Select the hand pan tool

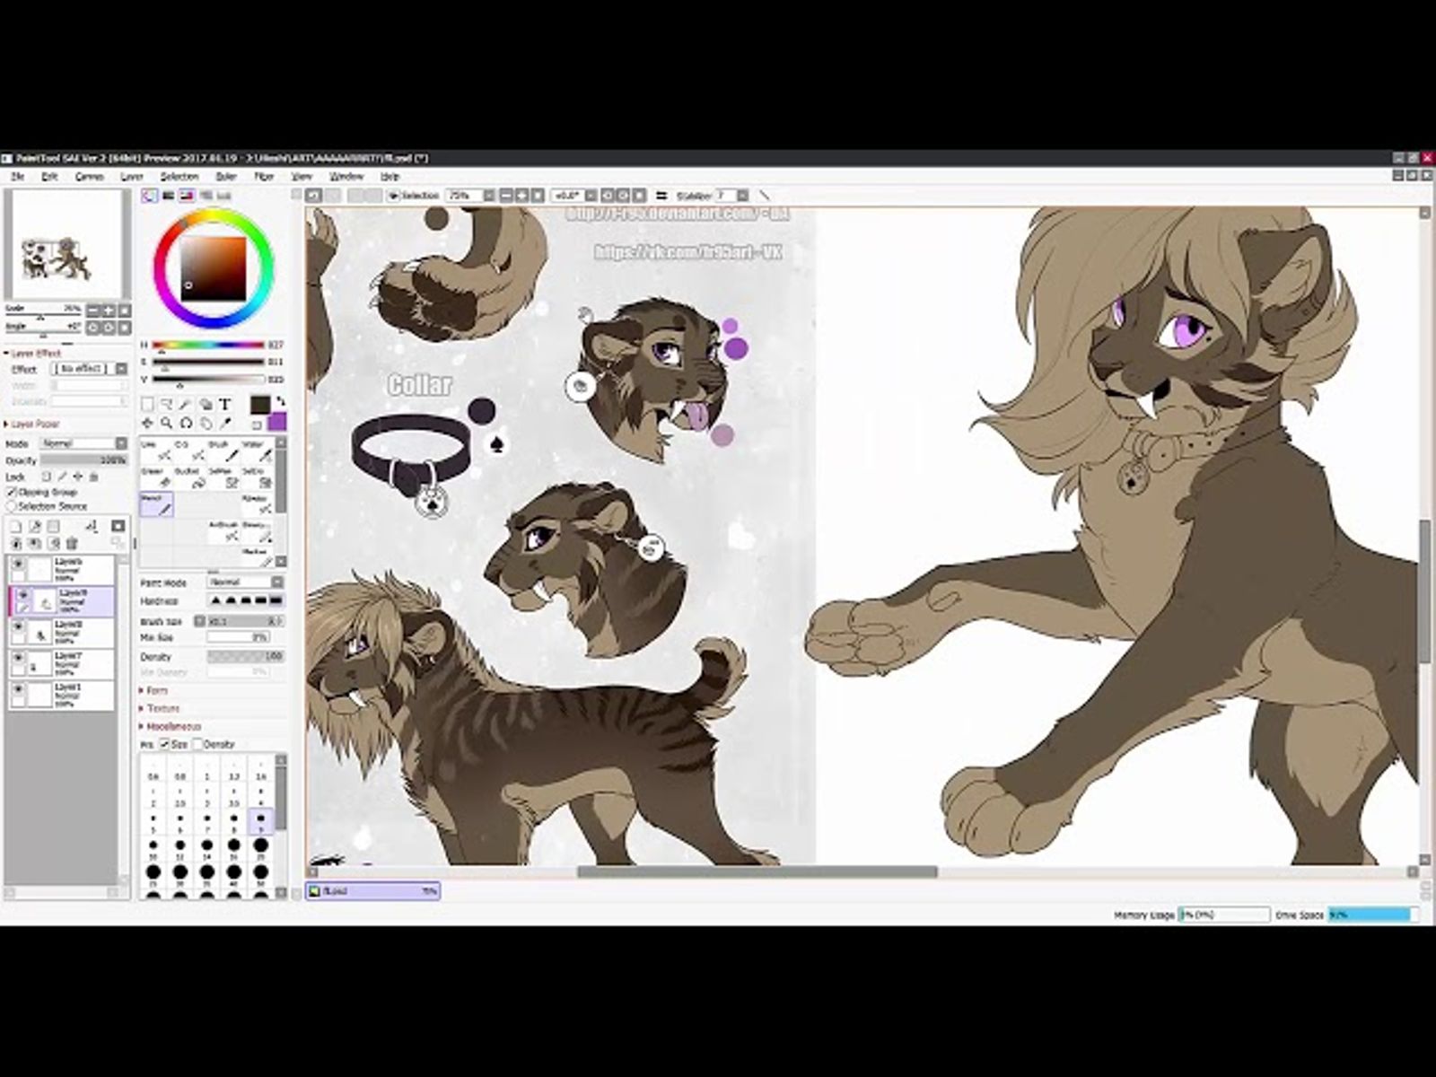(x=206, y=423)
